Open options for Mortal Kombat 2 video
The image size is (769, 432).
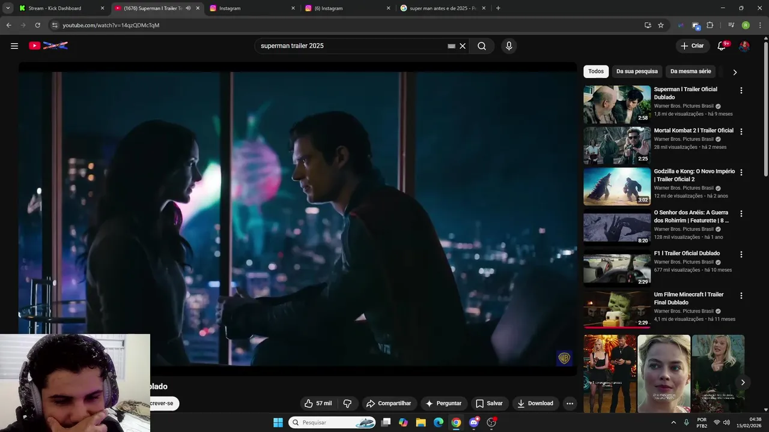[x=741, y=131]
